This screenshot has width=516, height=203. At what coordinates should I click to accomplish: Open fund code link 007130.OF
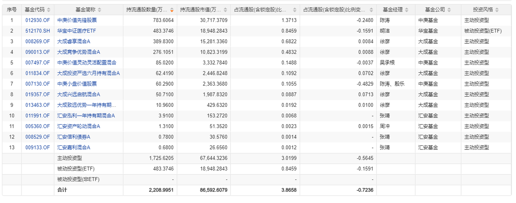37,84
